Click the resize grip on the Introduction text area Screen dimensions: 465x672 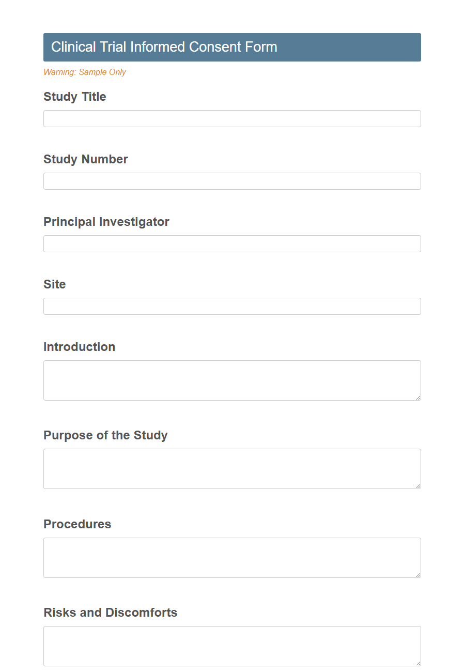[418, 397]
